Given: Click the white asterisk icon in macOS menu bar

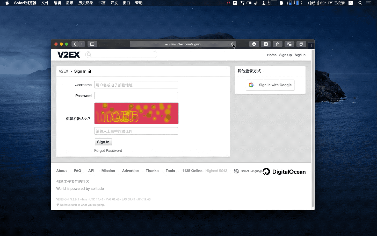Looking at the screenshot, I should coord(235,3).
